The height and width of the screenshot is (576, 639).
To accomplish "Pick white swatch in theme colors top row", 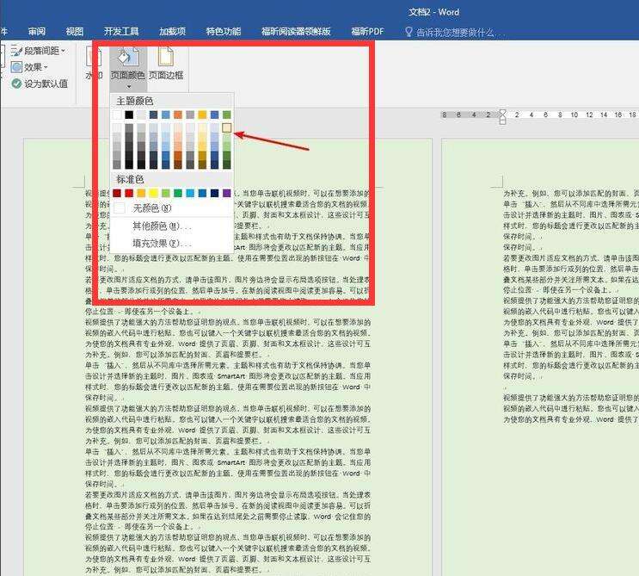I will click(117, 115).
